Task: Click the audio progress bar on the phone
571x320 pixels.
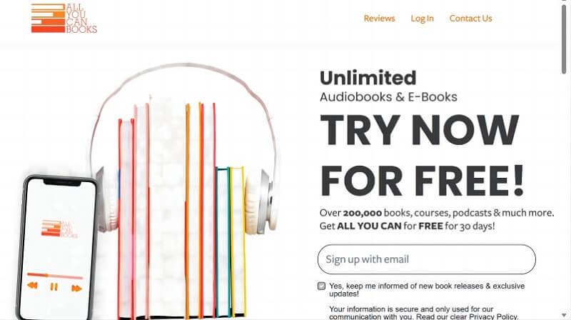Action: click(55, 276)
